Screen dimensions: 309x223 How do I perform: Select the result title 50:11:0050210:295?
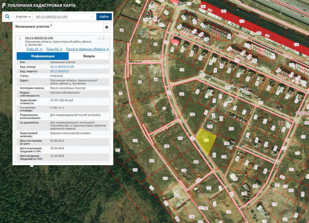point(39,38)
